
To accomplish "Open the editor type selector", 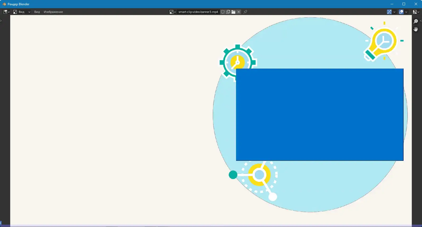I will 7,12.
